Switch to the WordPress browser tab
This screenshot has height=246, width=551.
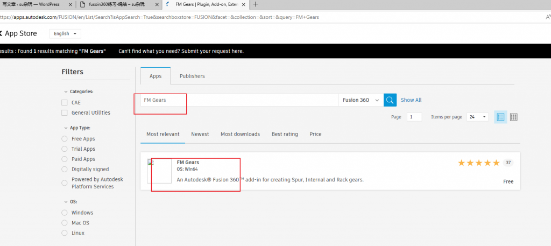pos(32,4)
